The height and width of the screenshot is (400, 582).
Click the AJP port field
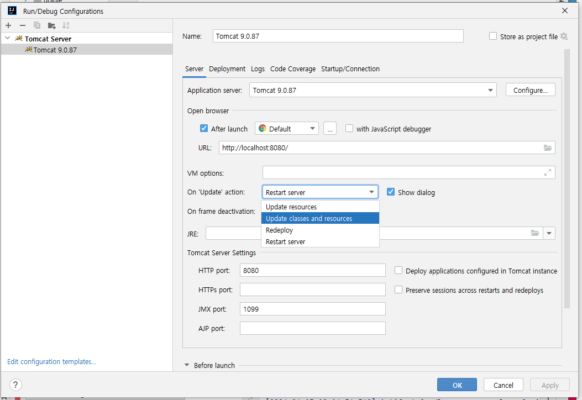tap(312, 328)
